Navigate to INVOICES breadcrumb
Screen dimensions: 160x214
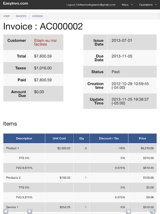click(21, 16)
